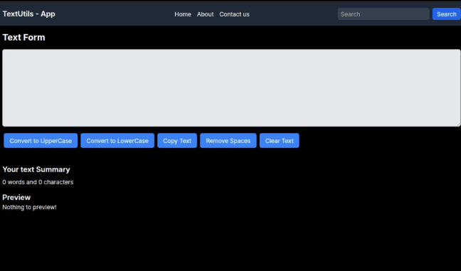This screenshot has width=461, height=271.
Task: Click Convert to LowerCase button
Action: [x=117, y=141]
